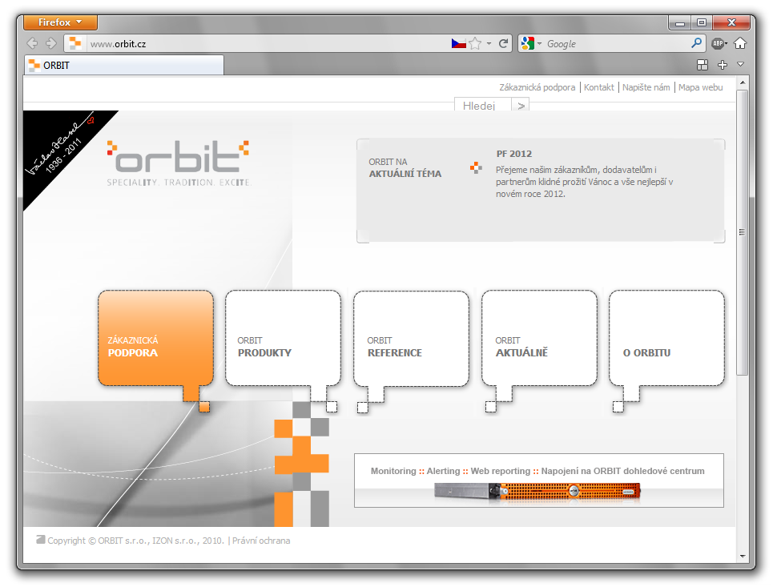Click the address bar URL www.orbit.cz

(118, 44)
